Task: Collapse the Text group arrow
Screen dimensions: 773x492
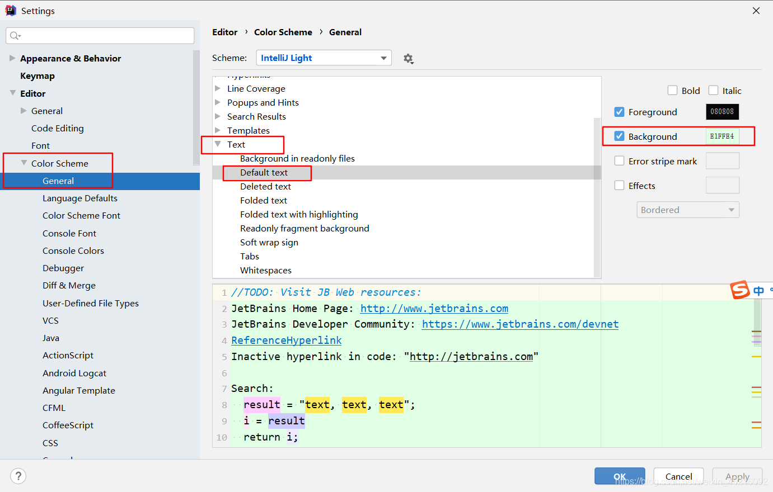Action: 218,144
